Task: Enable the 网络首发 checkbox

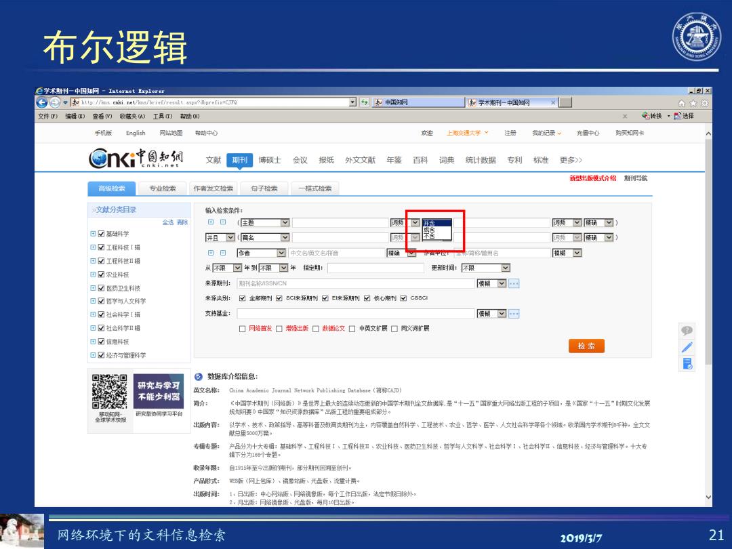Action: [242, 329]
